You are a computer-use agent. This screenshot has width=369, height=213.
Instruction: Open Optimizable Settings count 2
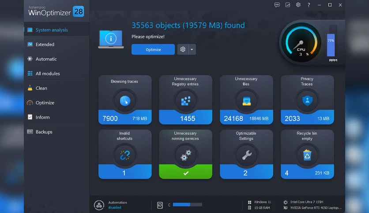[245, 173]
